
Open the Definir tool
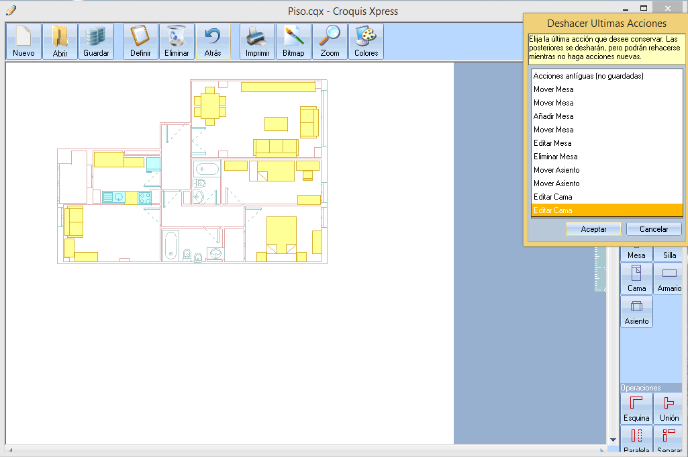140,41
